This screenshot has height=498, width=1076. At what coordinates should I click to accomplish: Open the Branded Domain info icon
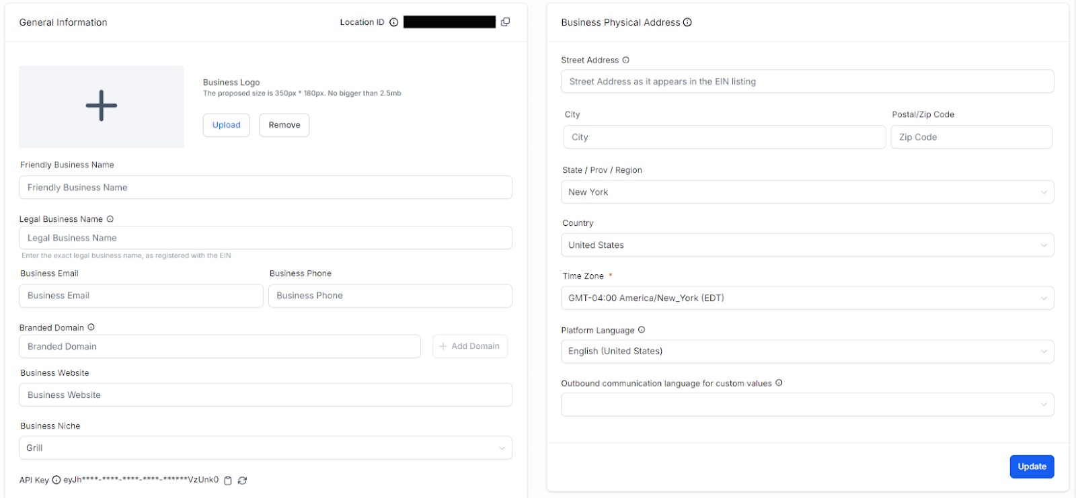91,327
